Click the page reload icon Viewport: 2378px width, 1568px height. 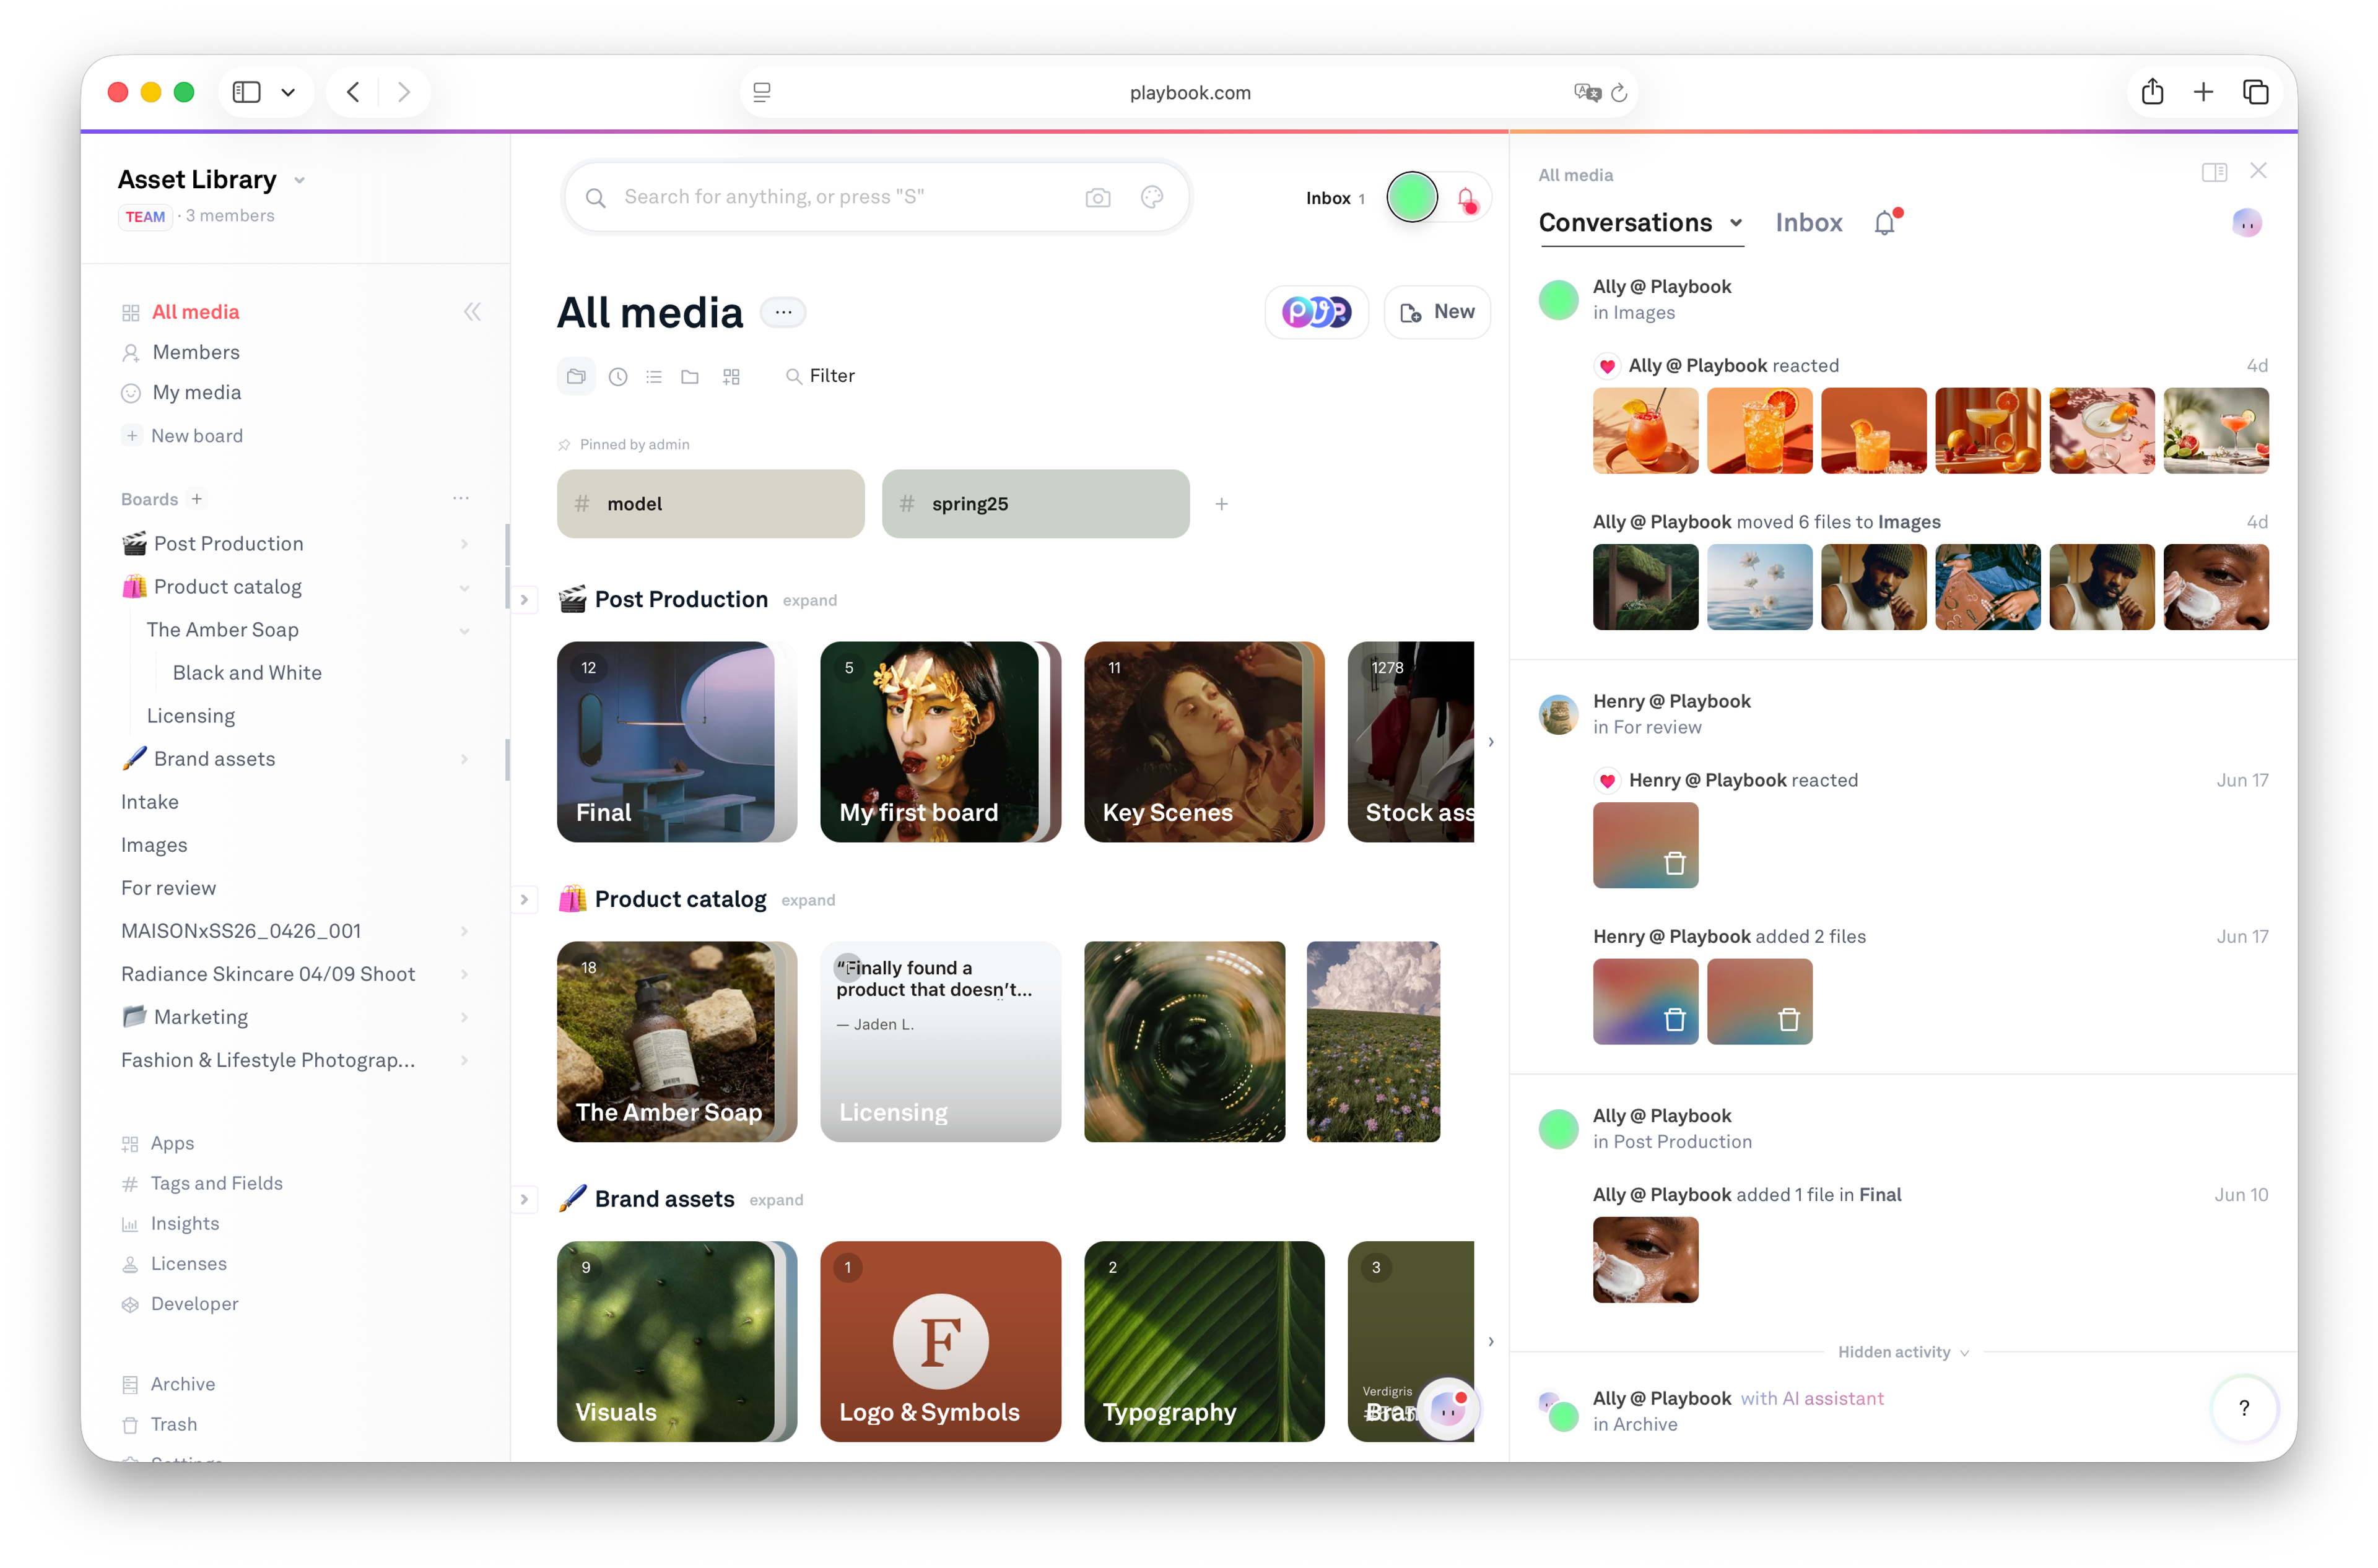click(1619, 93)
